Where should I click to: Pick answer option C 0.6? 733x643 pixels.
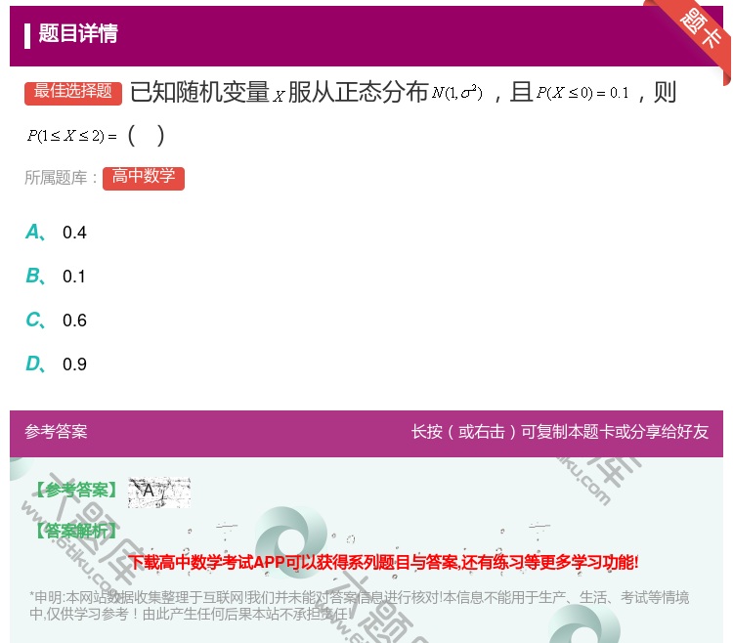pos(56,321)
